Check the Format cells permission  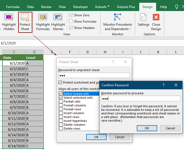(x=61, y=102)
